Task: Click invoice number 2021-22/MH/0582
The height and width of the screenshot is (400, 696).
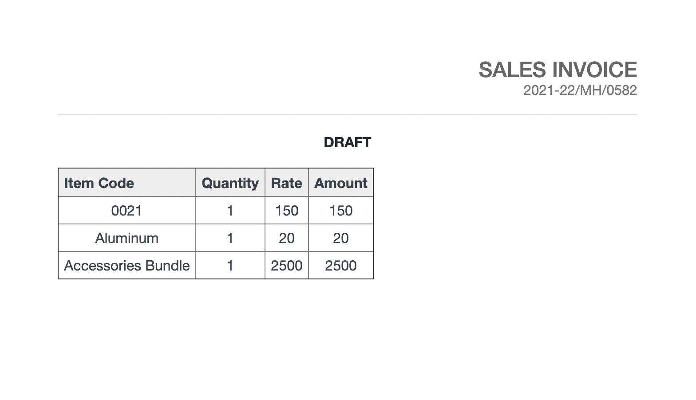Action: click(x=580, y=90)
